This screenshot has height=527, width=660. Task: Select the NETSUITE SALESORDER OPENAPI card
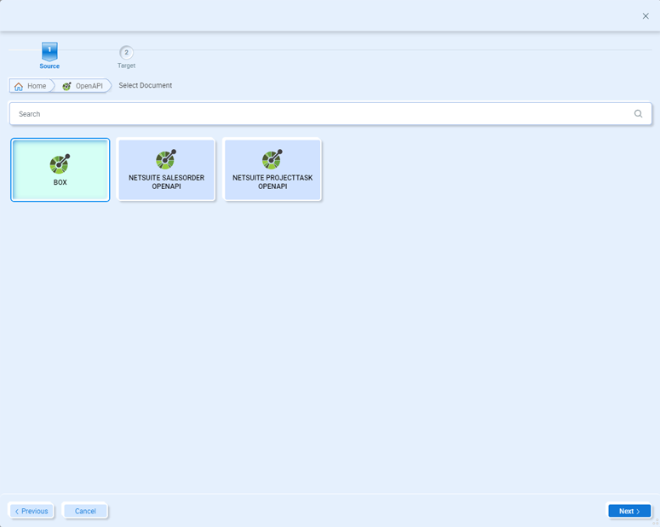pyautogui.click(x=166, y=169)
